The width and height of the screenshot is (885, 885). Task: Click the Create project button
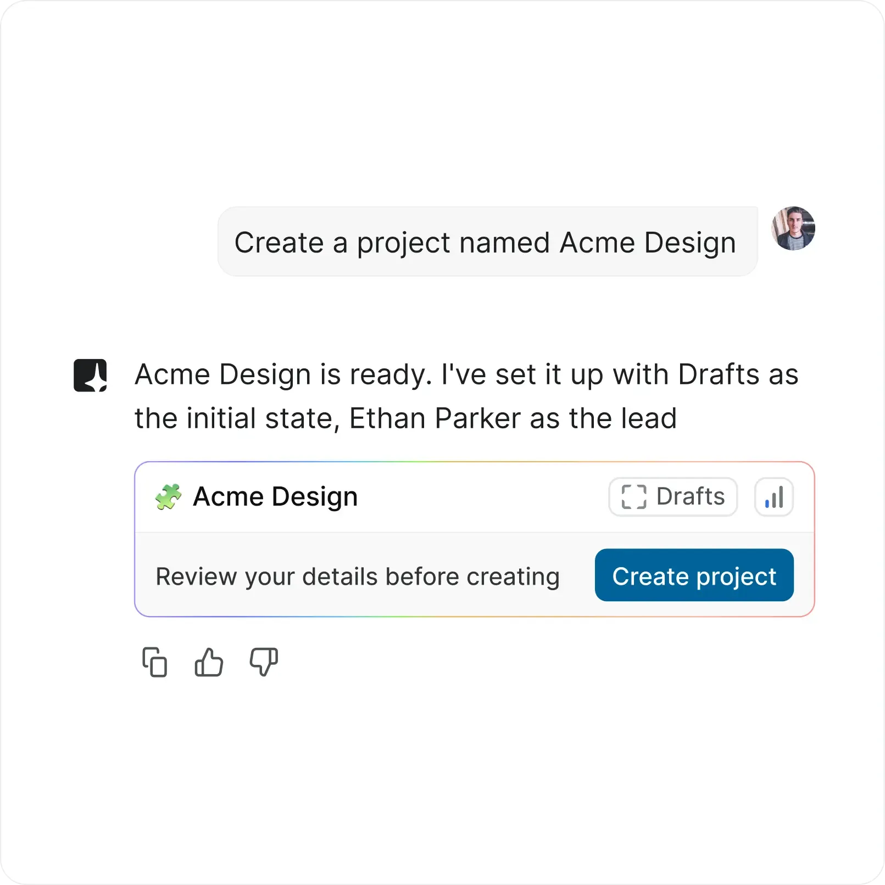click(694, 575)
